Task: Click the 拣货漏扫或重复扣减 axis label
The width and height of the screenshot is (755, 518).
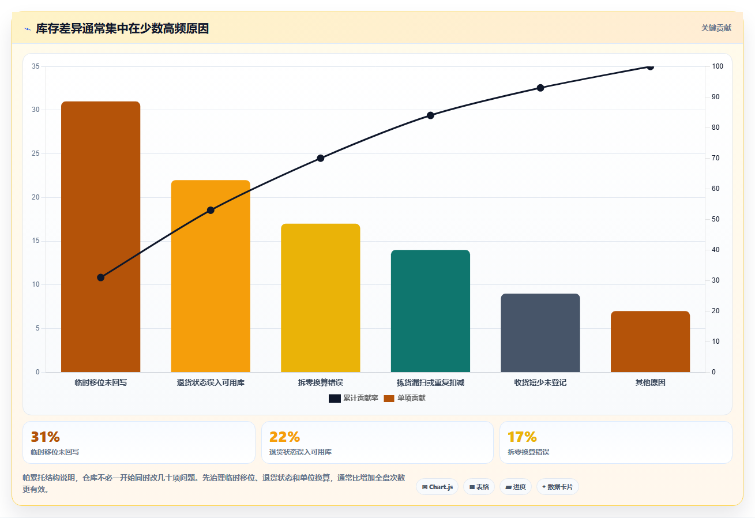Action: coord(430,382)
